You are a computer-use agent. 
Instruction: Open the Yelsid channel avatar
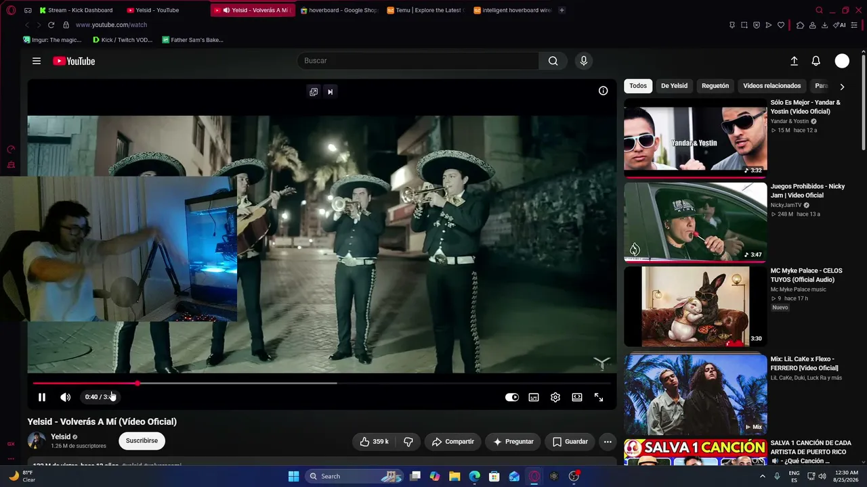point(37,441)
